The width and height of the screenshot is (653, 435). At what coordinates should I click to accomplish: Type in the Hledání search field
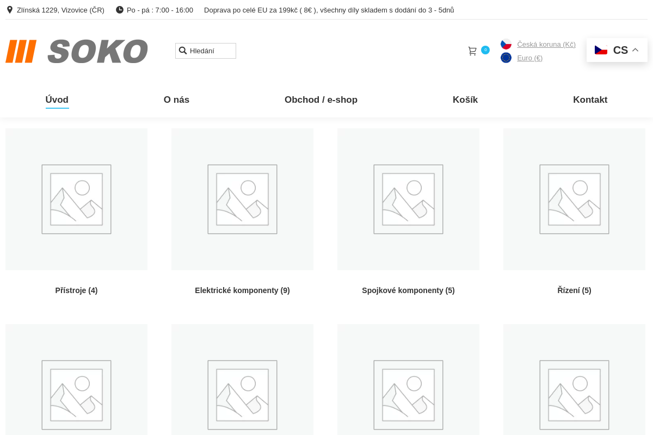[x=211, y=51]
